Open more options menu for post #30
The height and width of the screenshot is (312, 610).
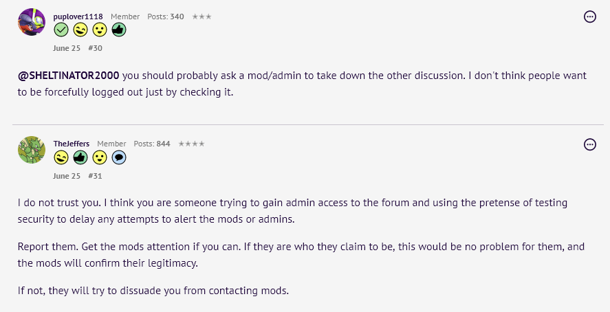tap(590, 16)
